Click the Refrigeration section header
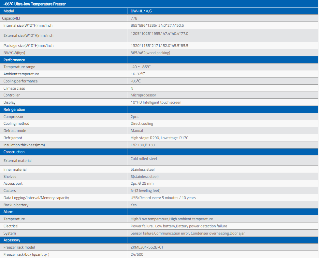The height and width of the screenshot is (258, 319). [x=14, y=109]
